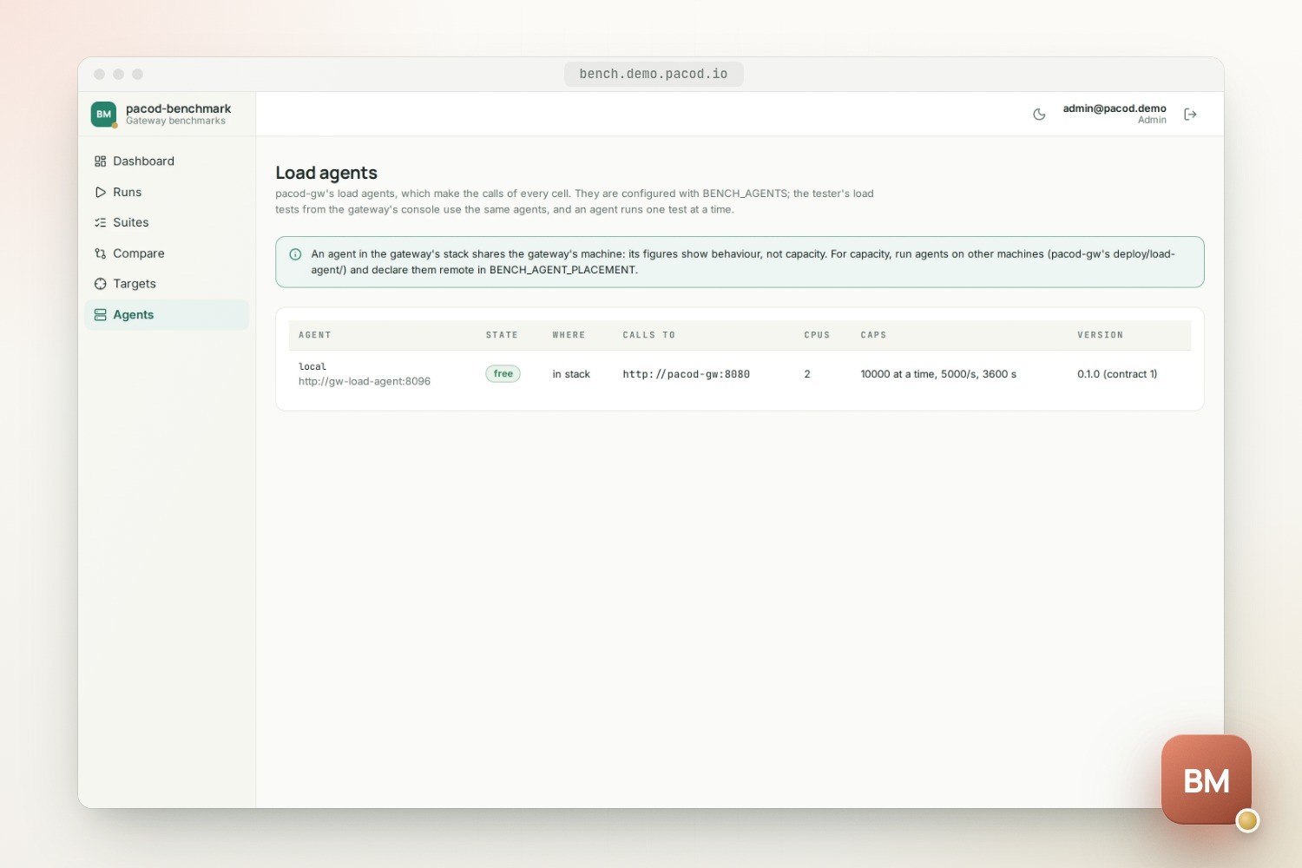Open the Suites section

(x=167, y=223)
